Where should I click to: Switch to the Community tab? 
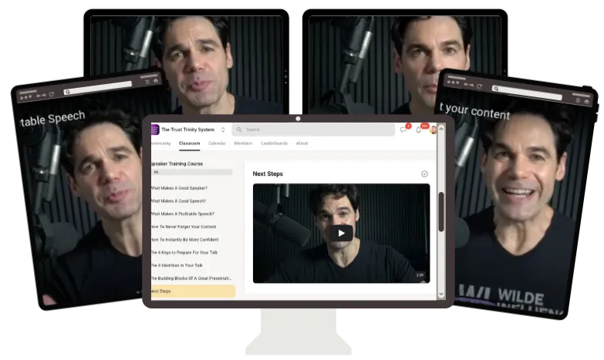coord(160,143)
